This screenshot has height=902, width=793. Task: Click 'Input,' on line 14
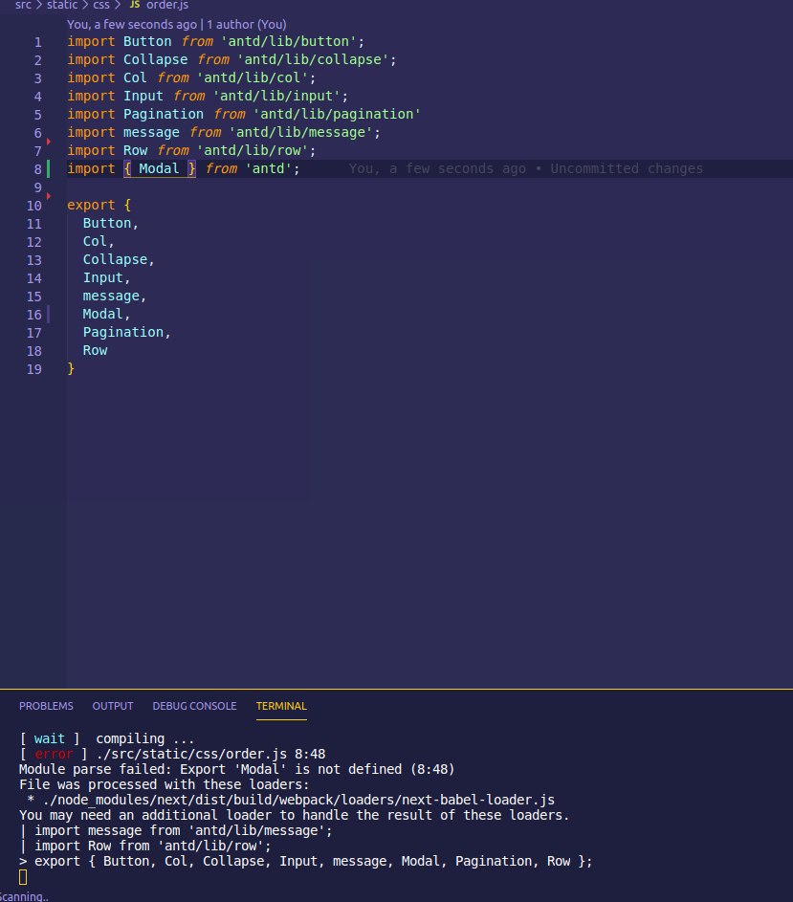[x=106, y=277]
